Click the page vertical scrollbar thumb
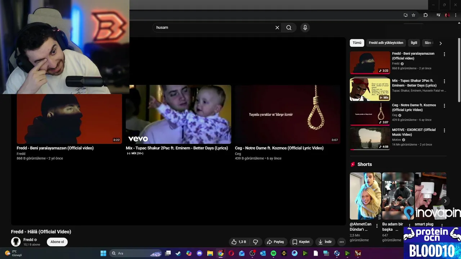 (459, 70)
